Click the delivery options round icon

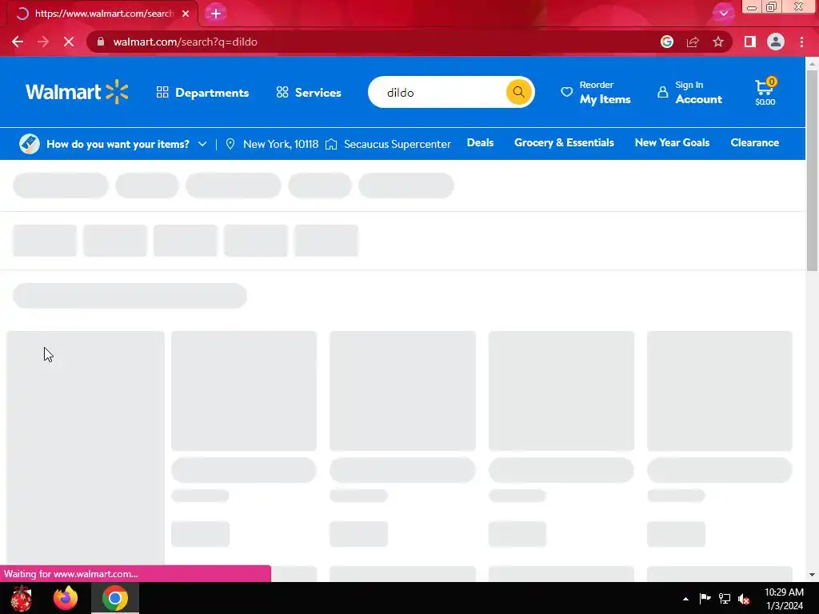tap(30, 144)
